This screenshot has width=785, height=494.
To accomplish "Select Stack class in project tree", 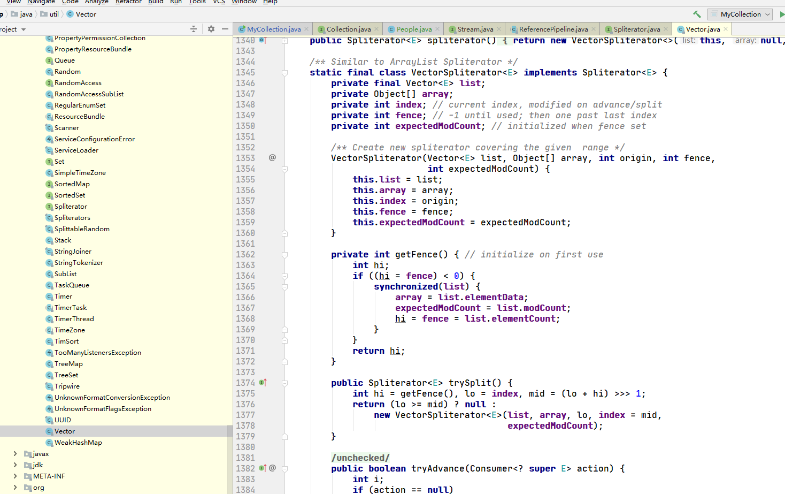I will [63, 240].
